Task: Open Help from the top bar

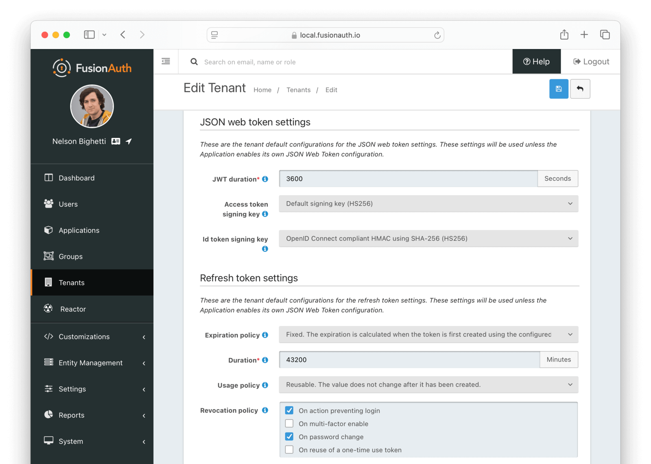Action: click(536, 61)
